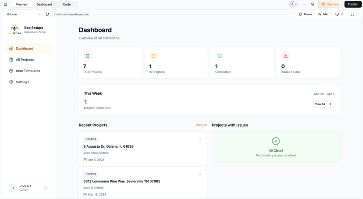The height and width of the screenshot is (199, 363).
Task: Click the Bee Setups logo
Action: click(x=14, y=29)
